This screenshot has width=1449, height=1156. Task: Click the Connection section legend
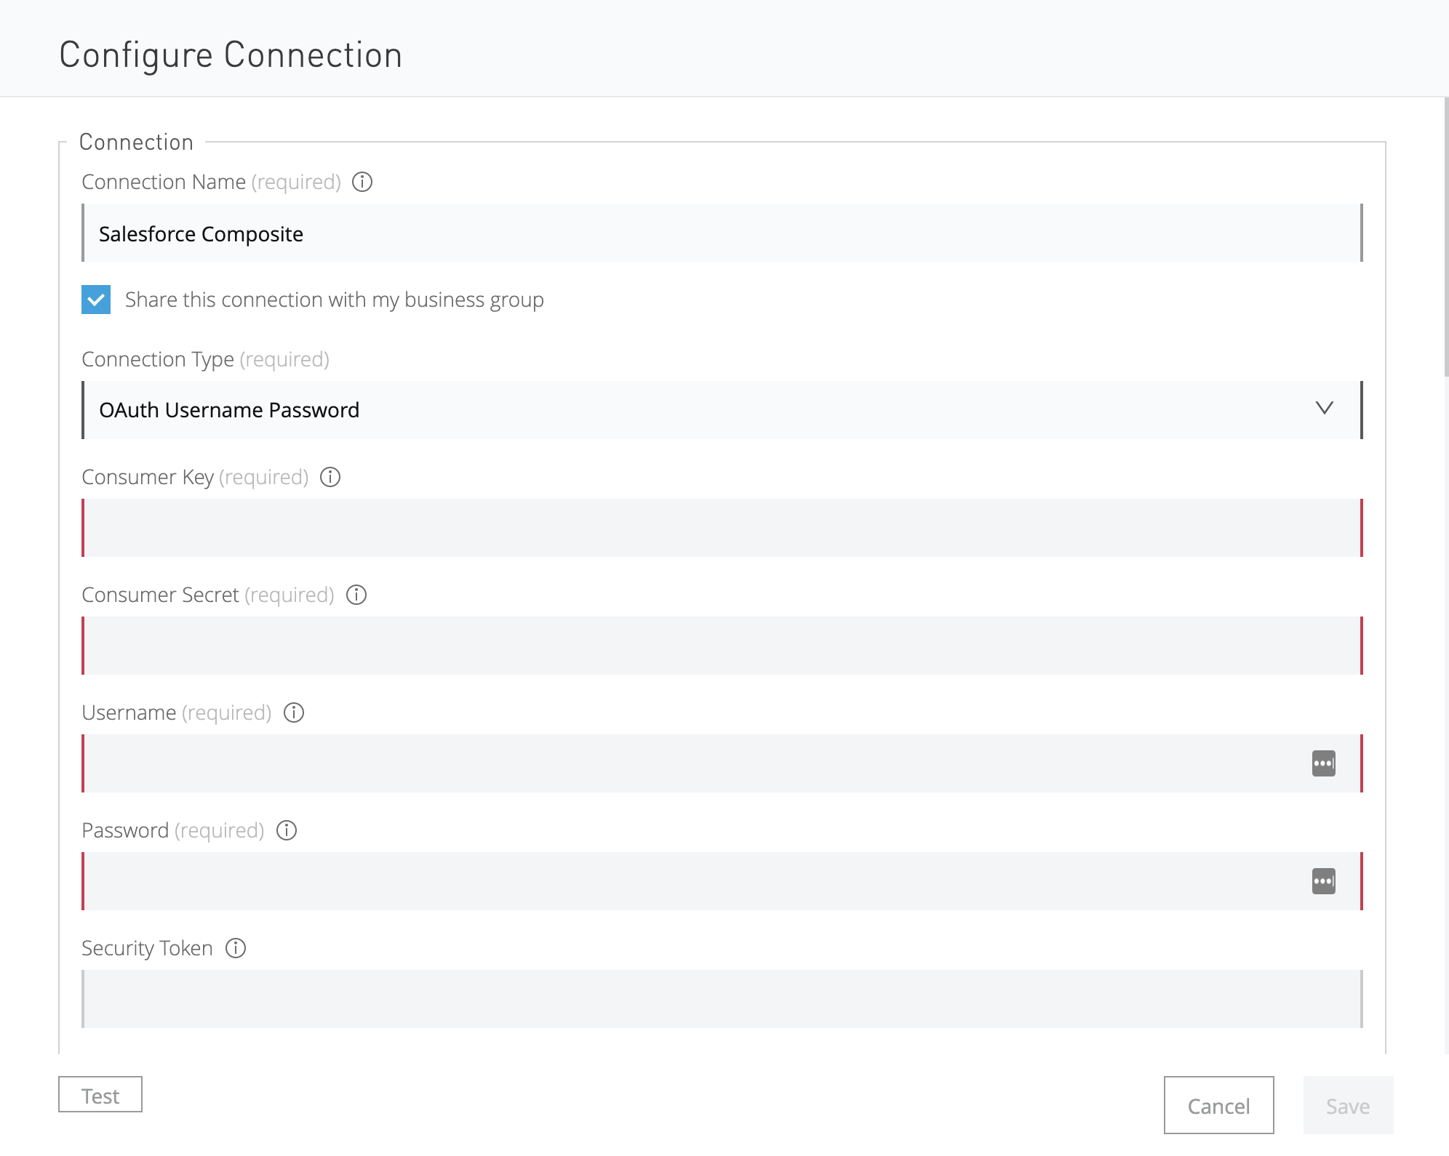point(136,142)
